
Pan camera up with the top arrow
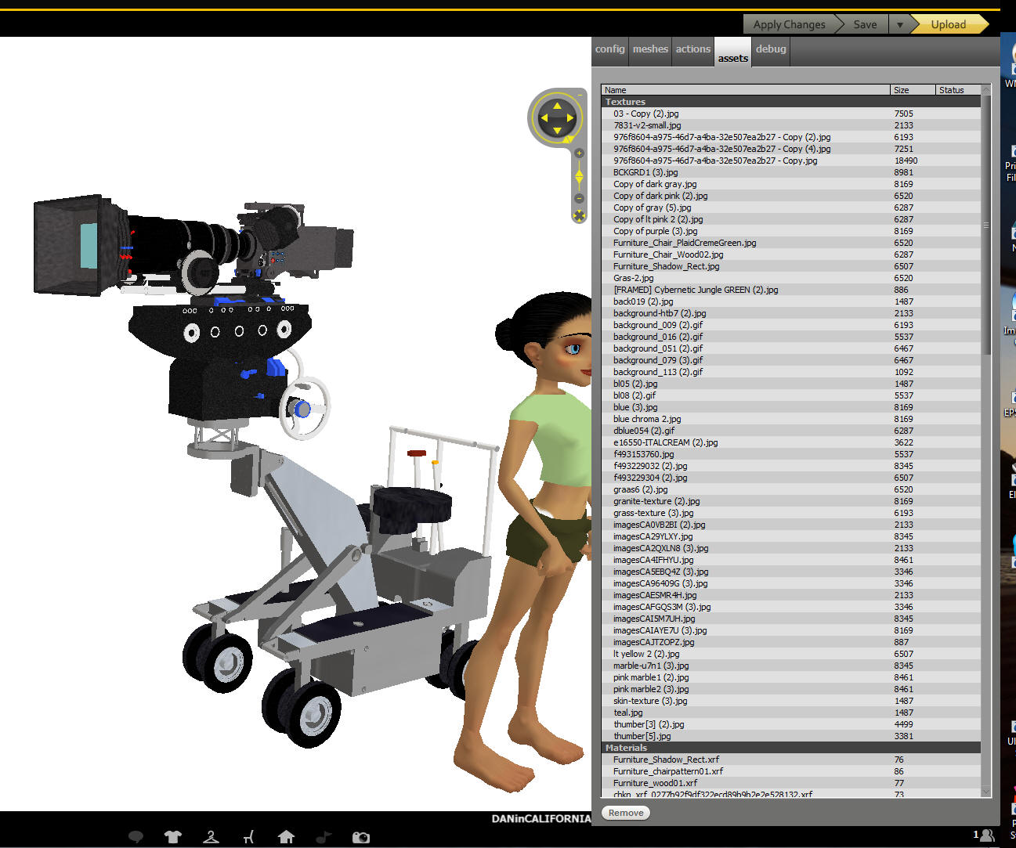[557, 106]
